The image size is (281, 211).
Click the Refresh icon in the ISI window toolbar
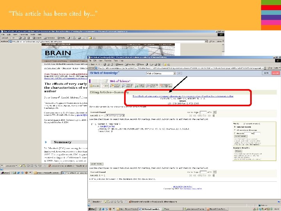108,64
